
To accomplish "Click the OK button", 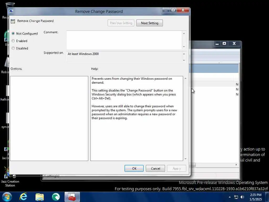I will tap(134, 169).
